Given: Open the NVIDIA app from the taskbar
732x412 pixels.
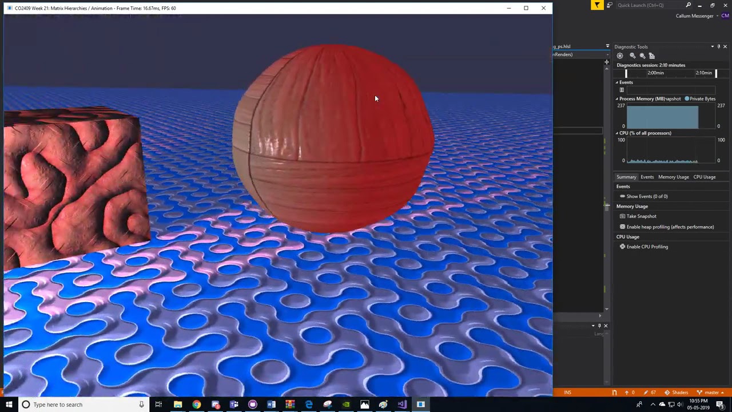Looking at the screenshot, I should [346, 405].
